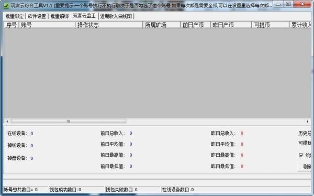Click the 所属矿场 column header
Viewport: 314px width, 196px height.
162,25
